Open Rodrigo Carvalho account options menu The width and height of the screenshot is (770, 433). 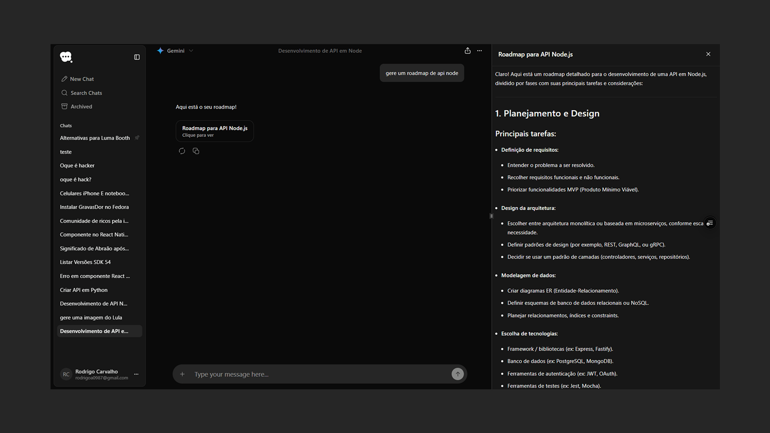[x=136, y=374]
